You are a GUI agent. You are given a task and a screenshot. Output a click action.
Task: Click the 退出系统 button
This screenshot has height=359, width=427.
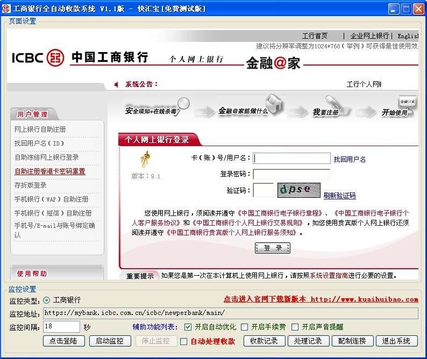(x=397, y=341)
